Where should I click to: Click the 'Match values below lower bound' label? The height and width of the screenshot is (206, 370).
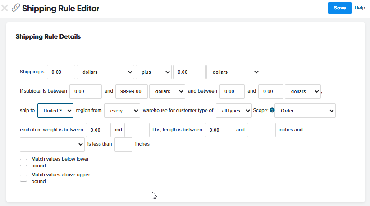click(x=60, y=162)
